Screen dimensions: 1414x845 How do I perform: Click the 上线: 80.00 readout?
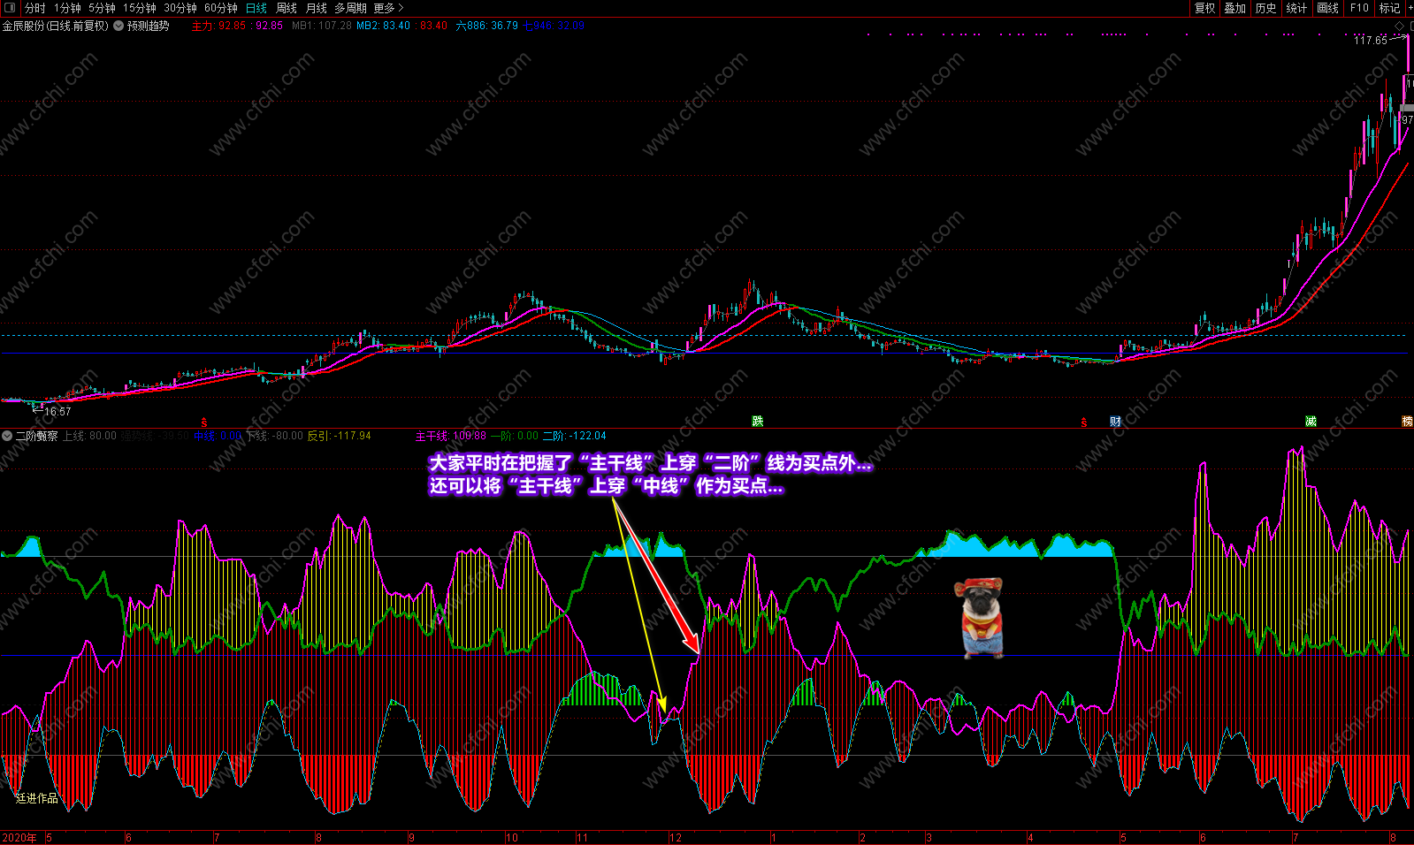89,436
